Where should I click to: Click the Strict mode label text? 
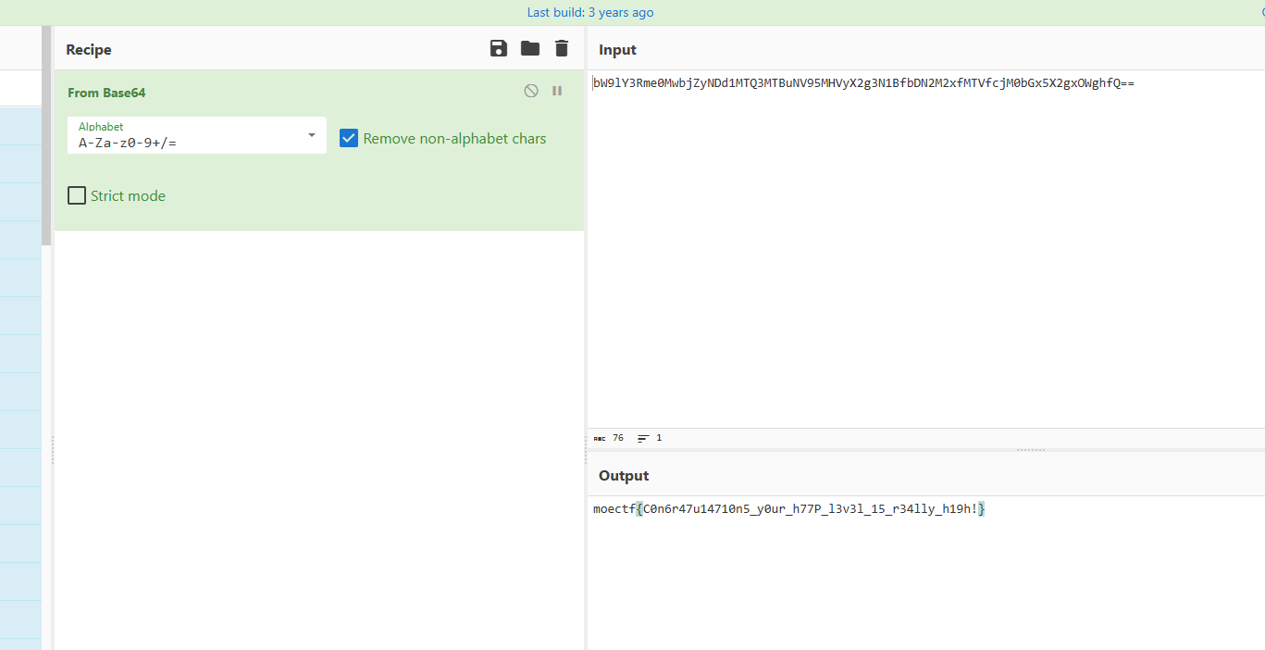pyautogui.click(x=128, y=196)
